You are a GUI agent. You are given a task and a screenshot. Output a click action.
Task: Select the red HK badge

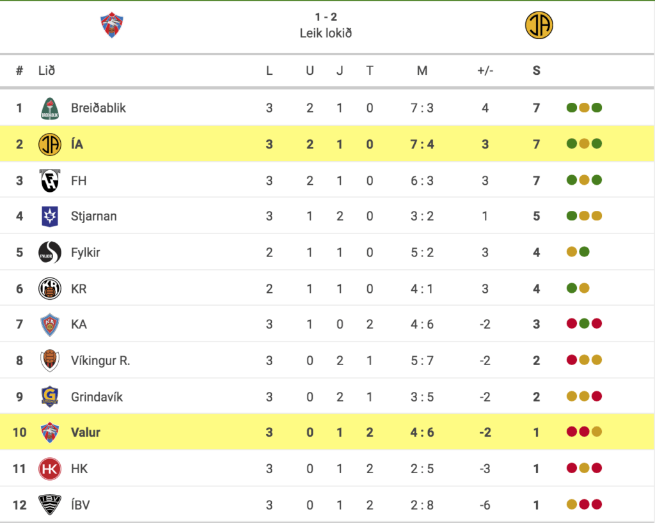50,469
